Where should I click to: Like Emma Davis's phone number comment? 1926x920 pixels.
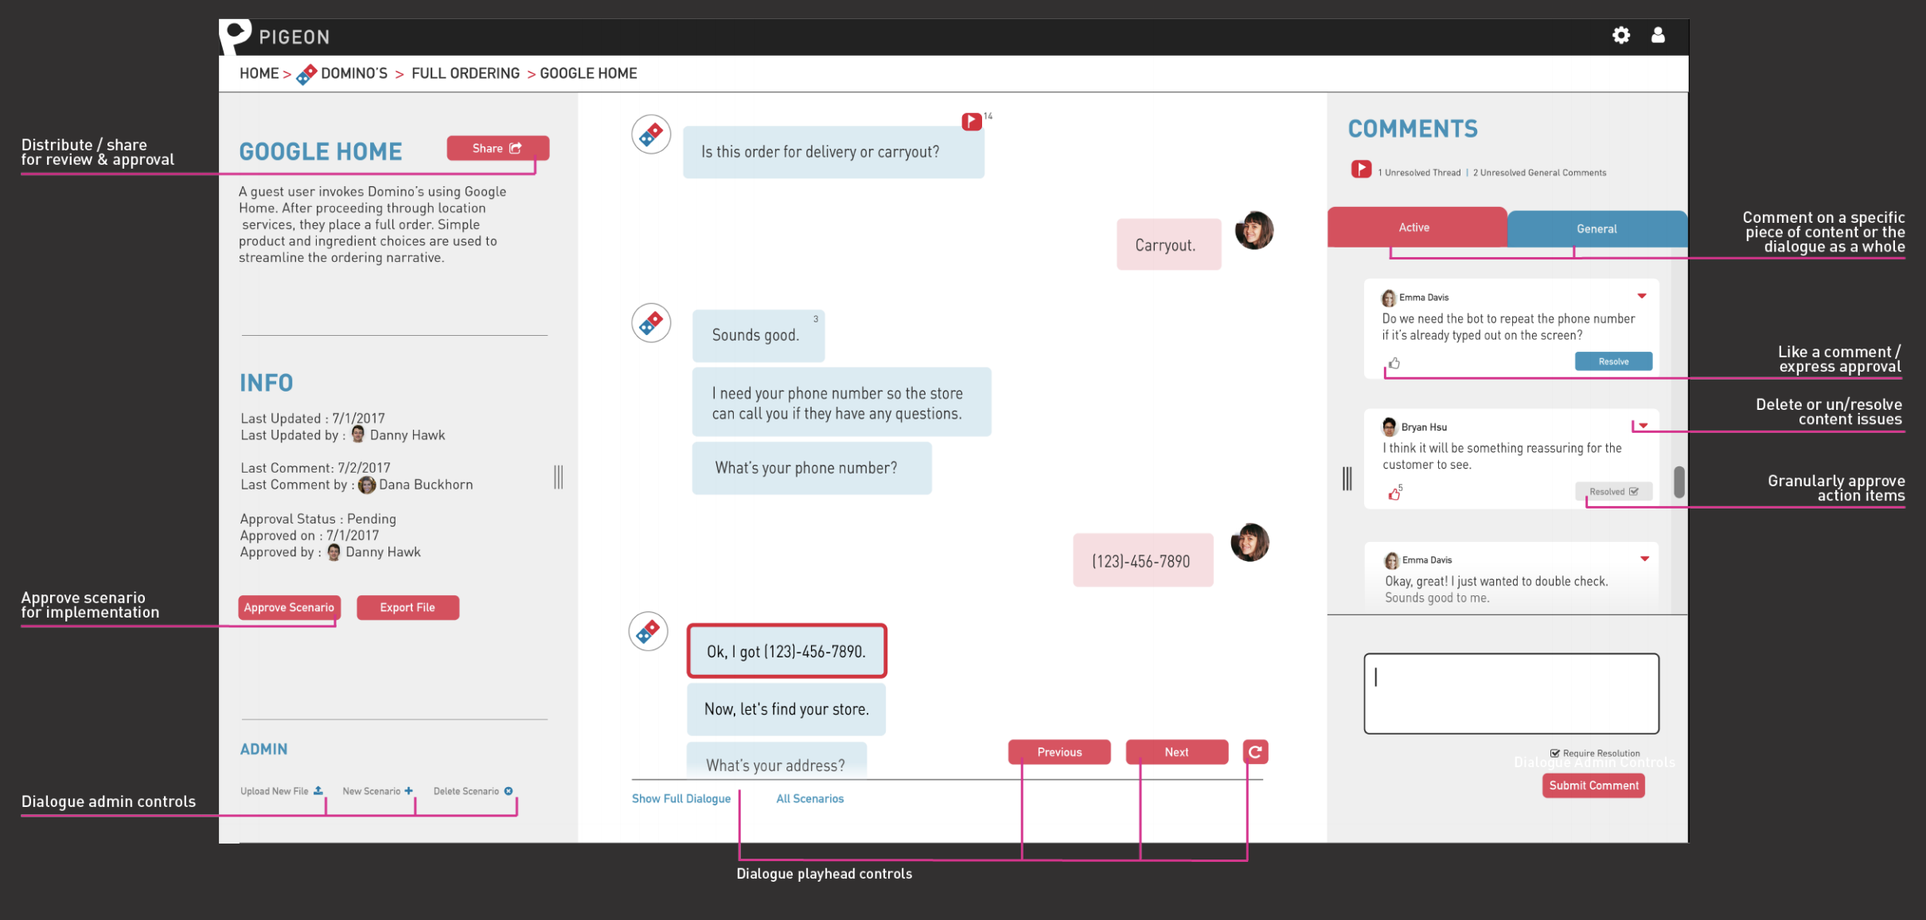(x=1394, y=364)
